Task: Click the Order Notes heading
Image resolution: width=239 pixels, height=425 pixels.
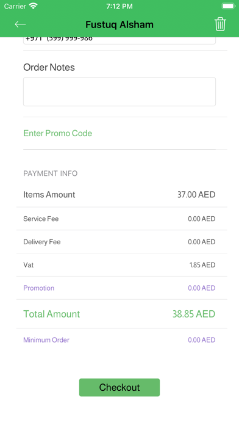Action: [x=49, y=67]
